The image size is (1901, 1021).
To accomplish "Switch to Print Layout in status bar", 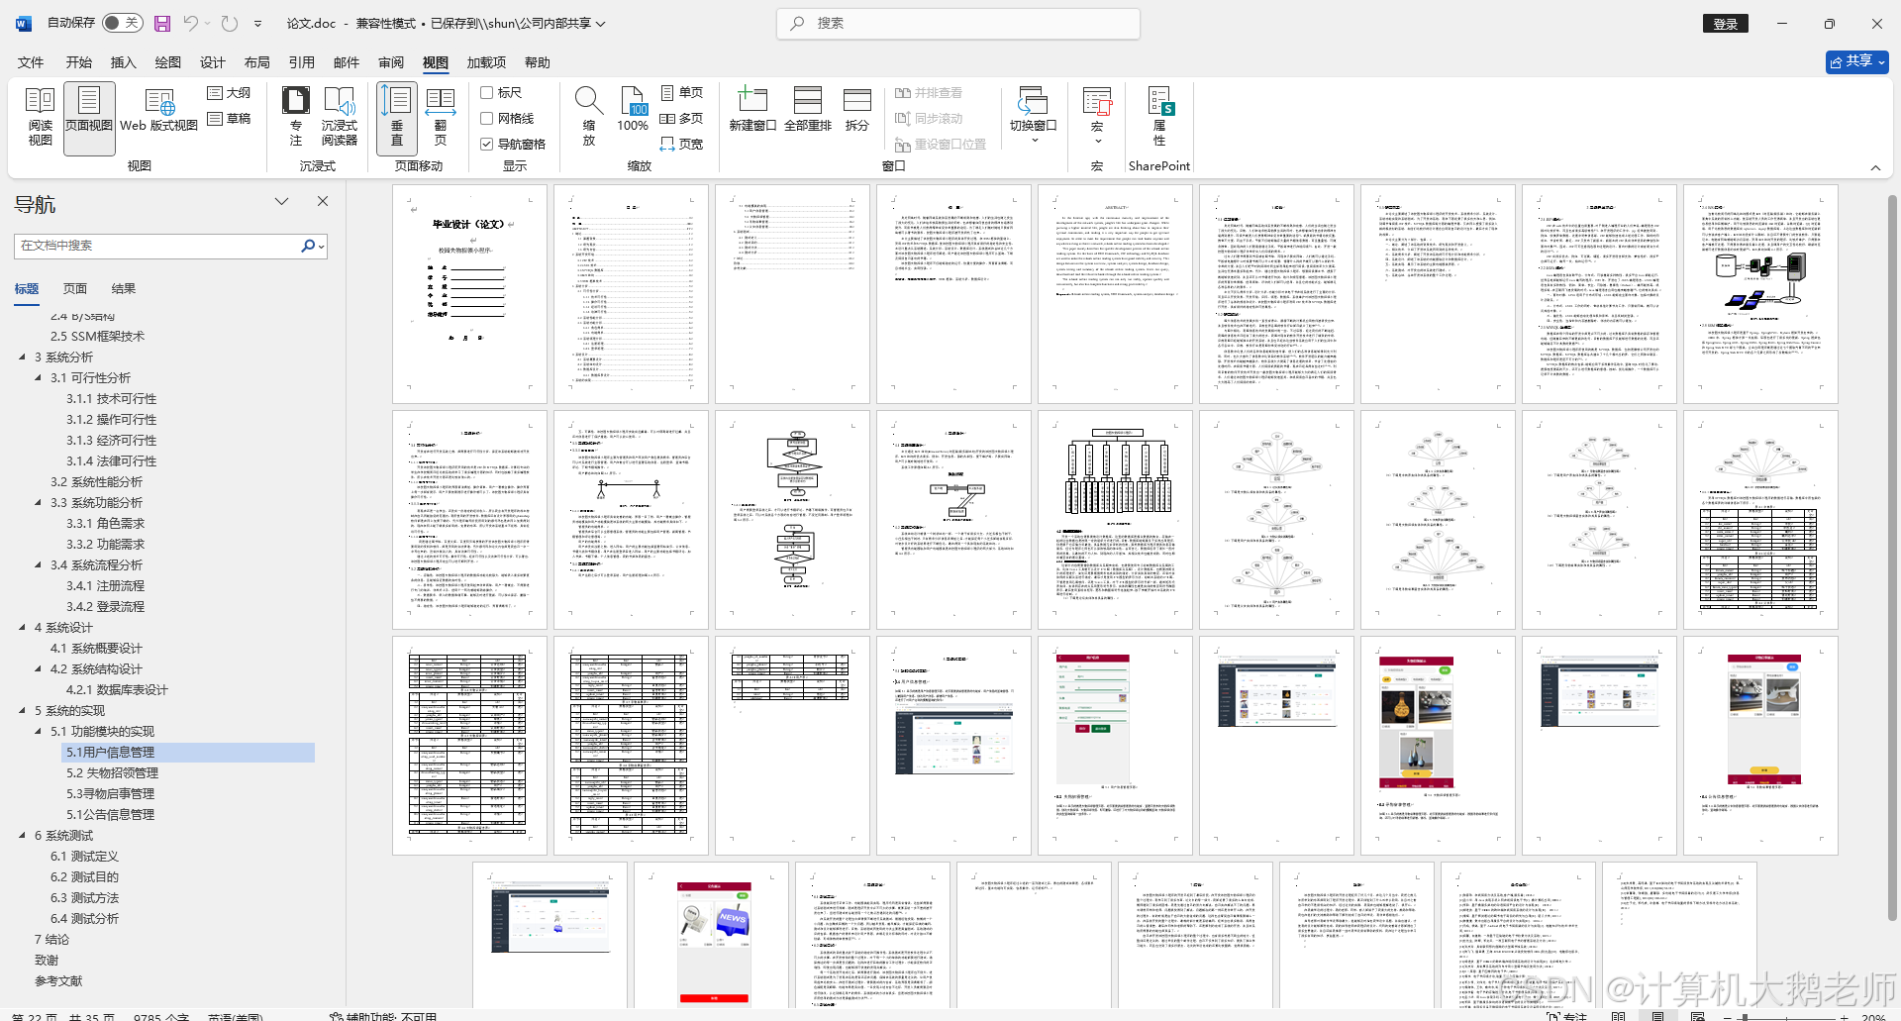I will click(1657, 1015).
